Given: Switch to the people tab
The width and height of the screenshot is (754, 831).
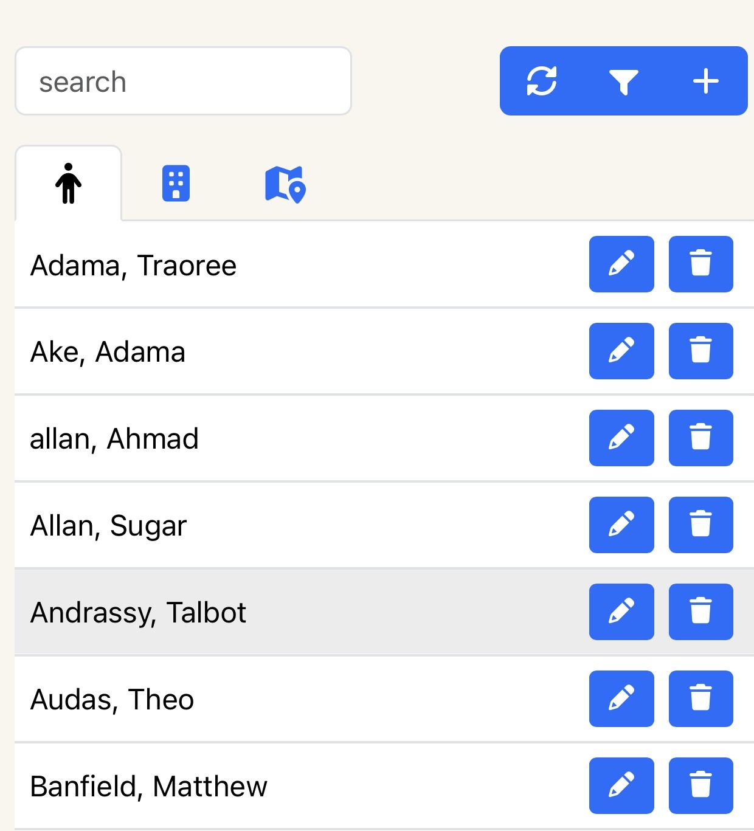Looking at the screenshot, I should [68, 184].
